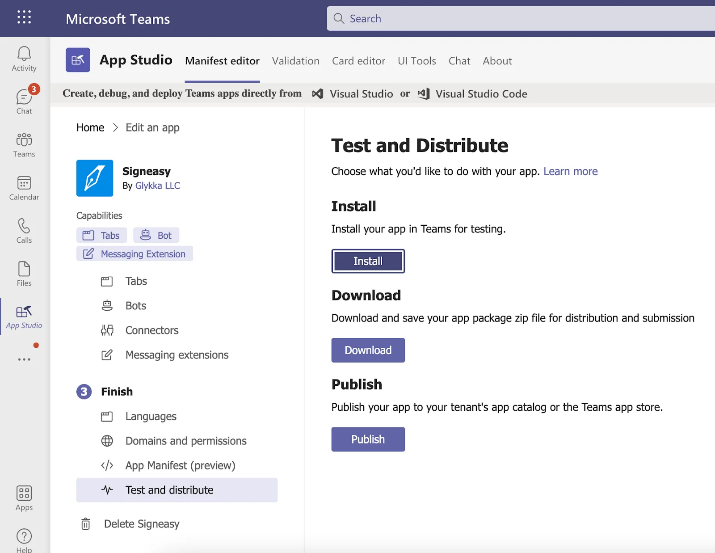This screenshot has height=553, width=715.
Task: Select the Tabs capability chip
Action: pos(102,235)
